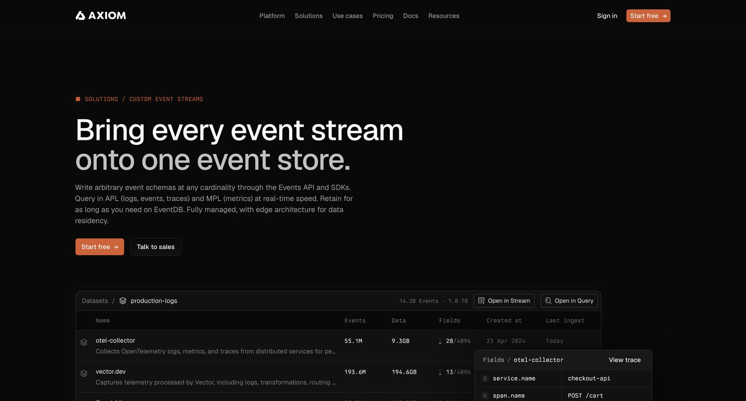Open the Use cases menu
The image size is (746, 401).
pos(347,16)
